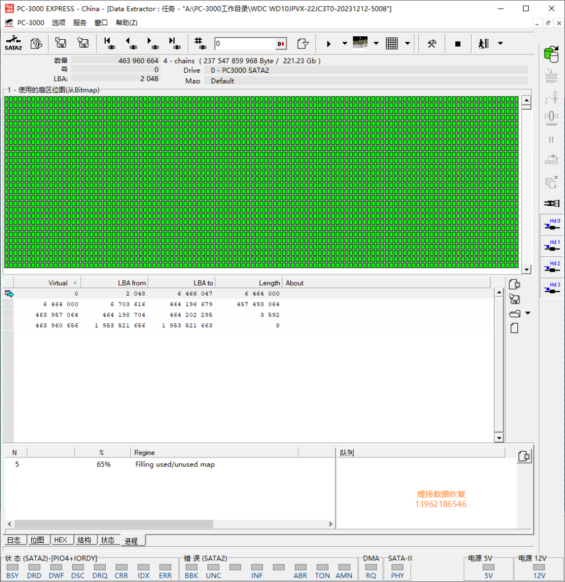The height and width of the screenshot is (582, 565).
Task: Open the dropdown beside the map legend icon
Action: click(376, 43)
